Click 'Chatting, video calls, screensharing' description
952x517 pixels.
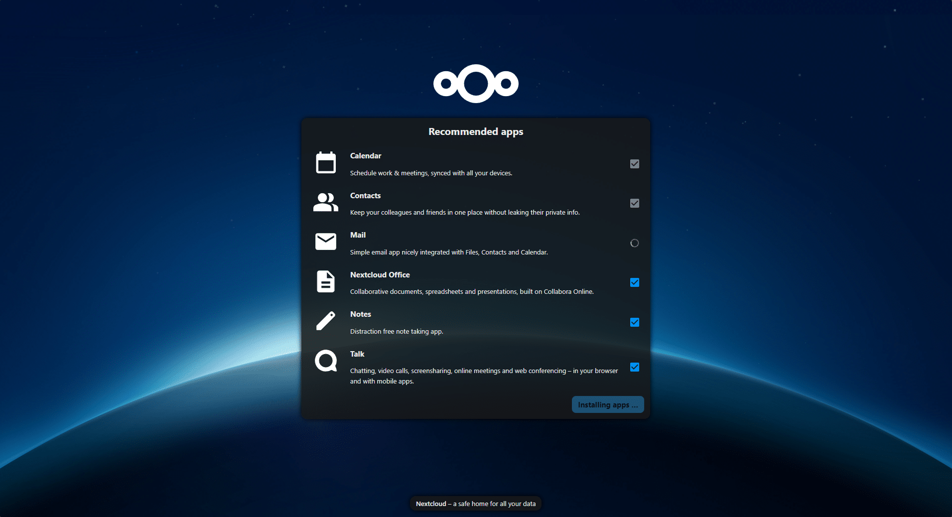point(484,376)
